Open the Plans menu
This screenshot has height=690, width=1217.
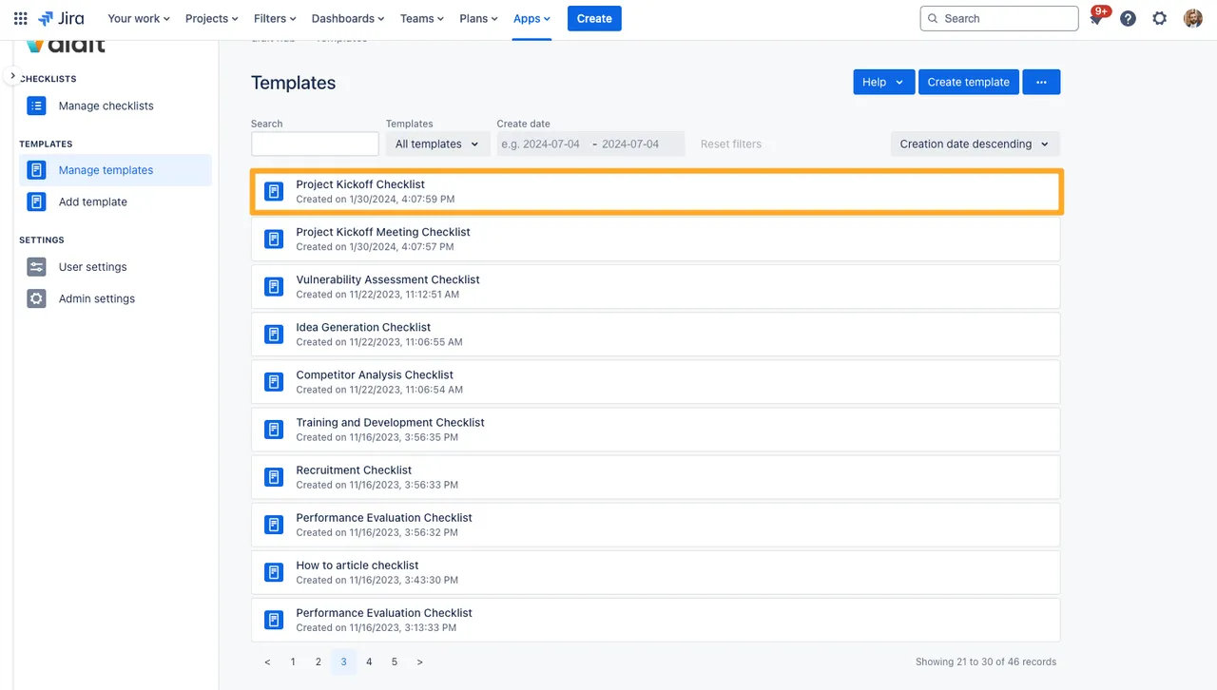(x=479, y=18)
